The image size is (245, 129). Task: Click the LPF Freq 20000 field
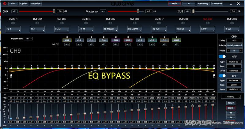coord(234,85)
